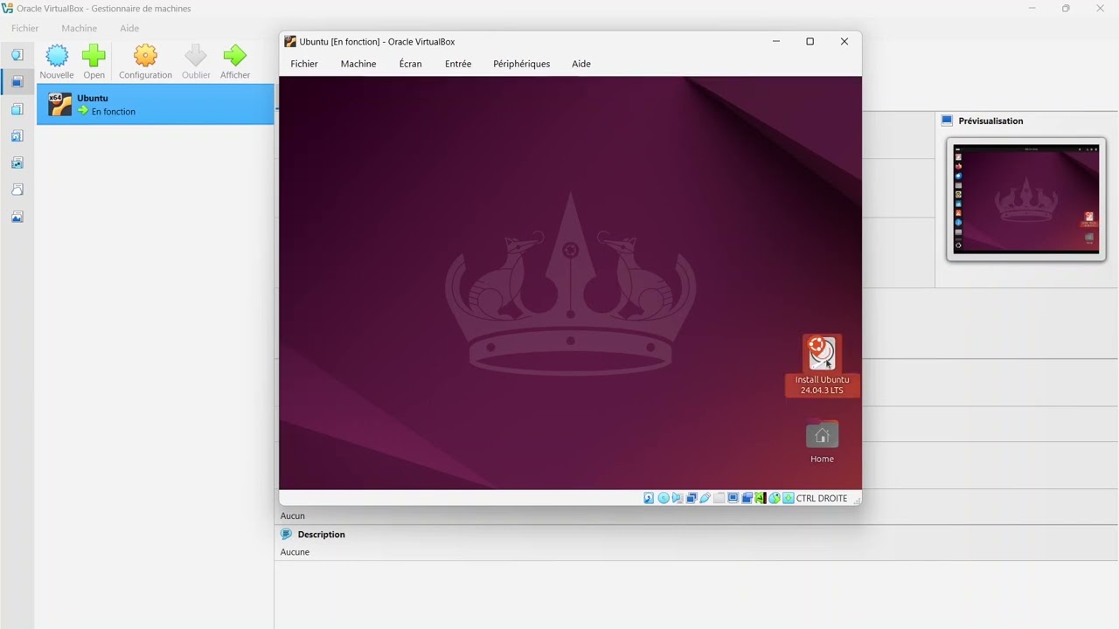The width and height of the screenshot is (1119, 629).
Task: Open Fichier menu in the VirtualBox Manager window
Action: (x=24, y=28)
